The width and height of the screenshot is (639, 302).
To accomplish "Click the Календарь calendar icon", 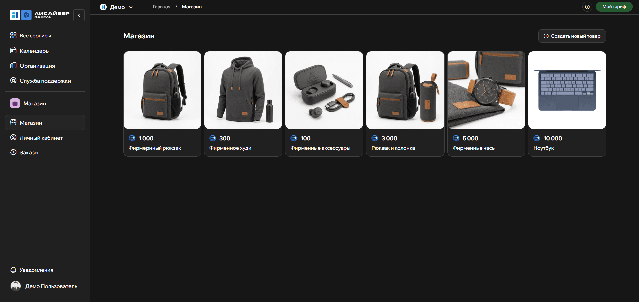I will coord(13,50).
